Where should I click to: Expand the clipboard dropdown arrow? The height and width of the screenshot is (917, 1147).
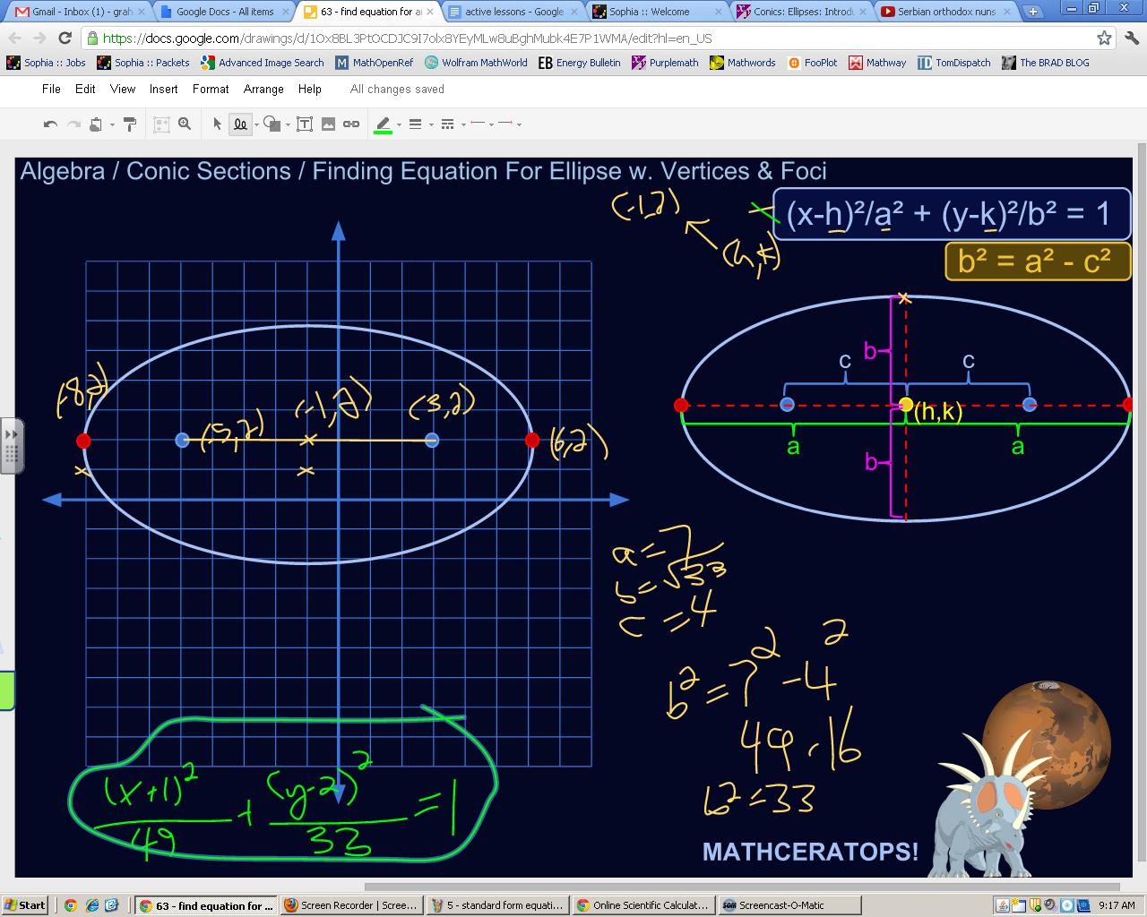coord(112,125)
